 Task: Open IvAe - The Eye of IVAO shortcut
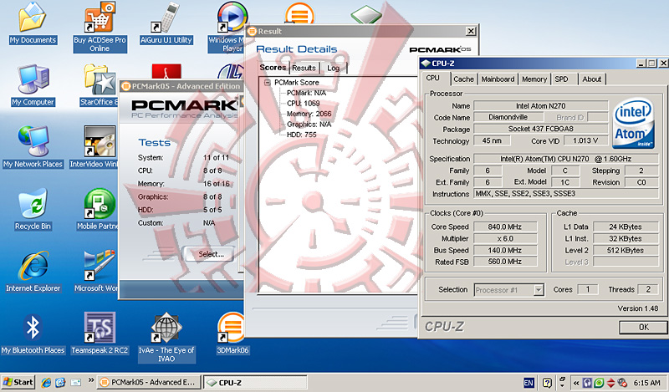(x=166, y=338)
